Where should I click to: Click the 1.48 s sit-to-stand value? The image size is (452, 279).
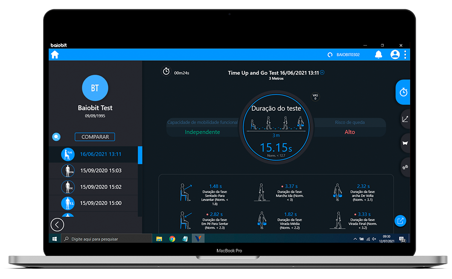point(216,187)
